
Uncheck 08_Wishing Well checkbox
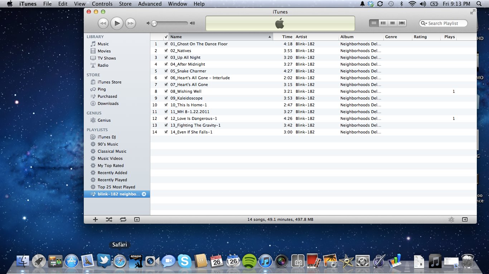(x=166, y=91)
